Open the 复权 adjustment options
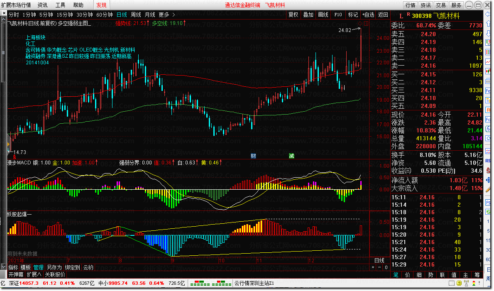Viewport: 494px width, 291px height. 293,15
